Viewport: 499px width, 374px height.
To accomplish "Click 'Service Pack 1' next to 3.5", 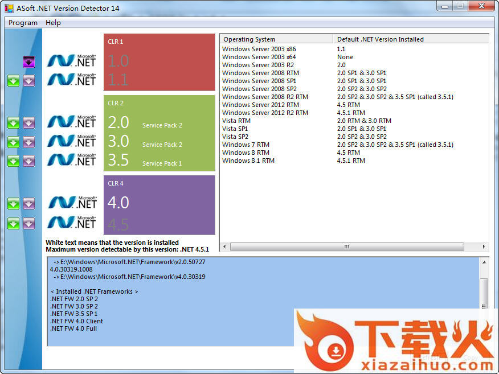I will [x=162, y=163].
